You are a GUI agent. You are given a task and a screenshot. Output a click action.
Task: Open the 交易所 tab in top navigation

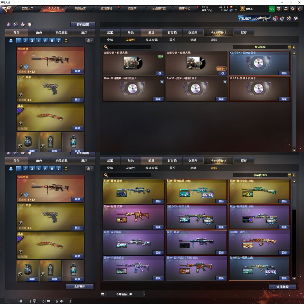click(132, 8)
